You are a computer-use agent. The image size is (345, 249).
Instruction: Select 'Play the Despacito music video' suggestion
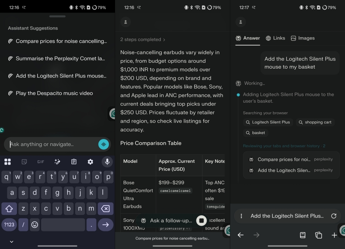[54, 93]
